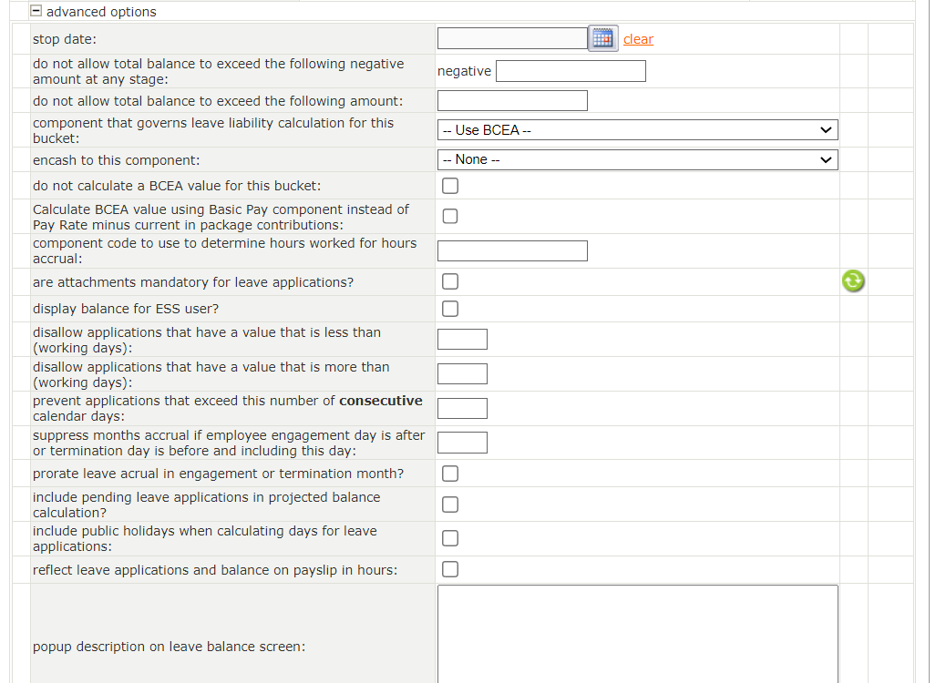Check attachments mandatory for leave applications
Viewport: 936px width, 683px height.
(450, 282)
